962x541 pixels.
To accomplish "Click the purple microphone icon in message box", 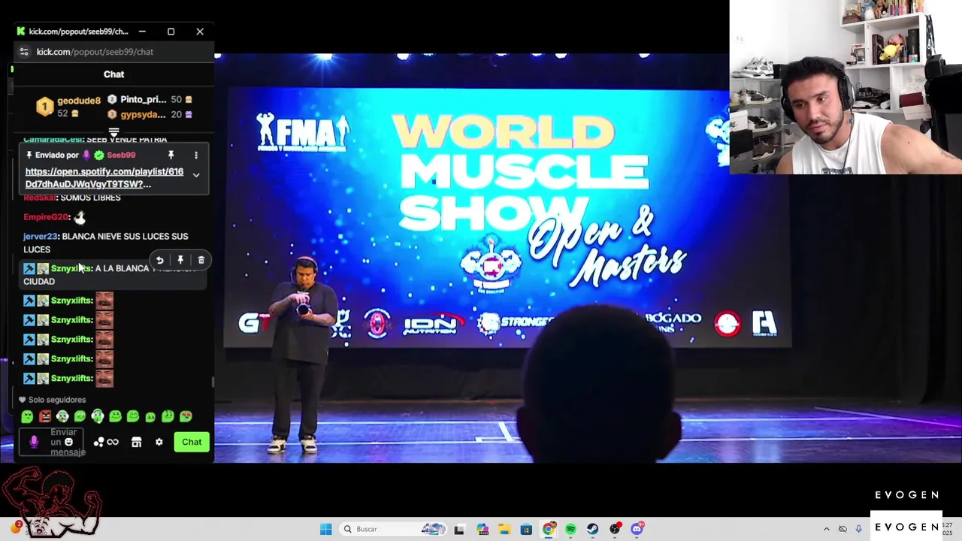I will pyautogui.click(x=34, y=442).
